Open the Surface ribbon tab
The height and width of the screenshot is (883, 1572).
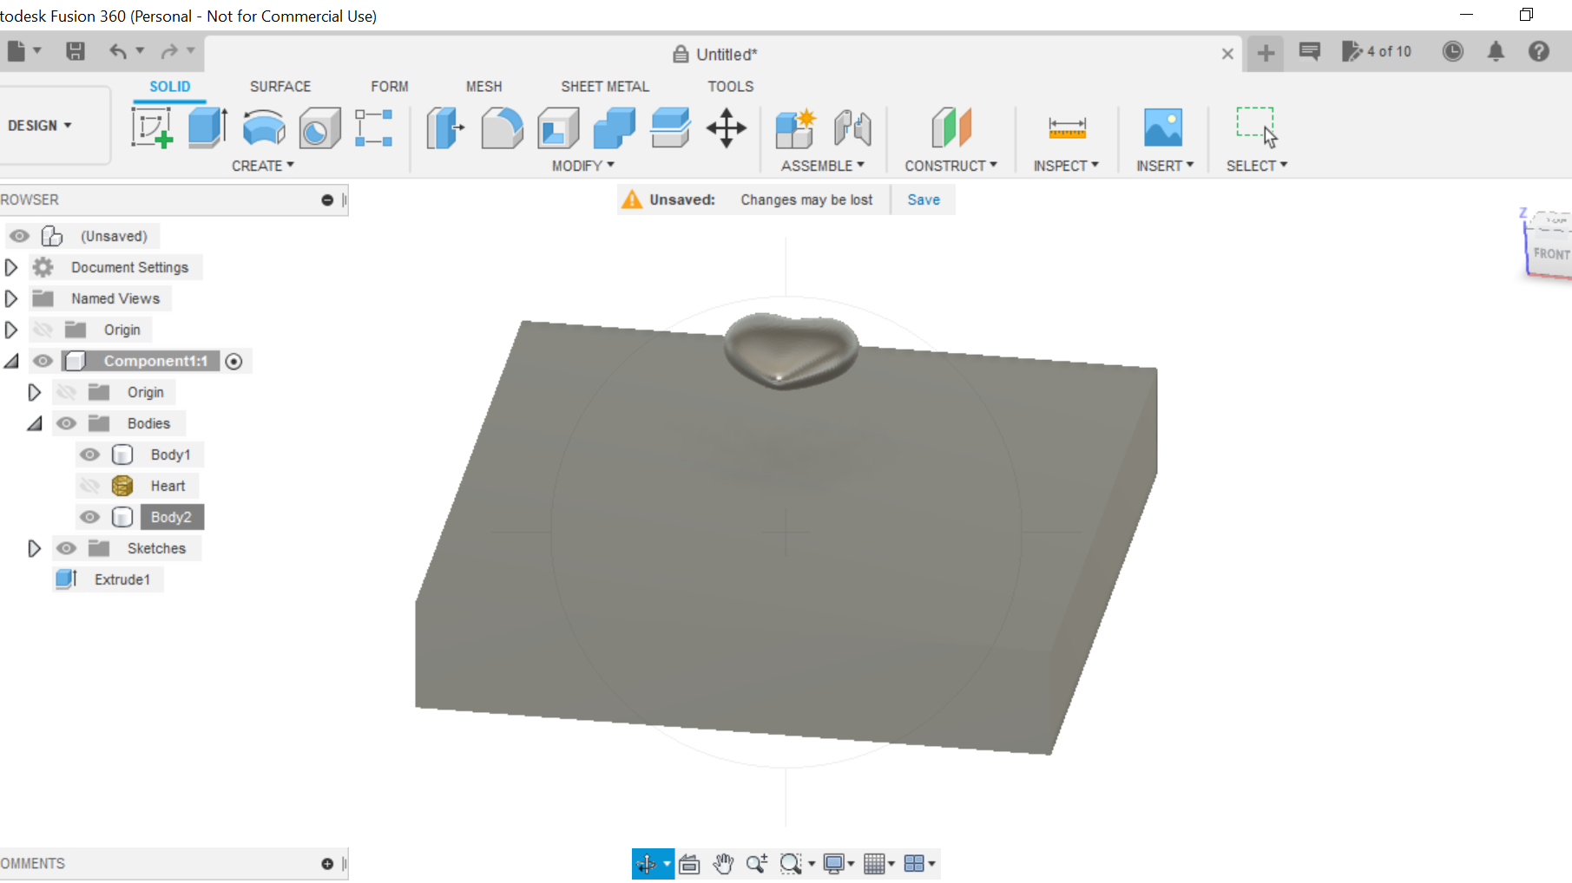(280, 86)
